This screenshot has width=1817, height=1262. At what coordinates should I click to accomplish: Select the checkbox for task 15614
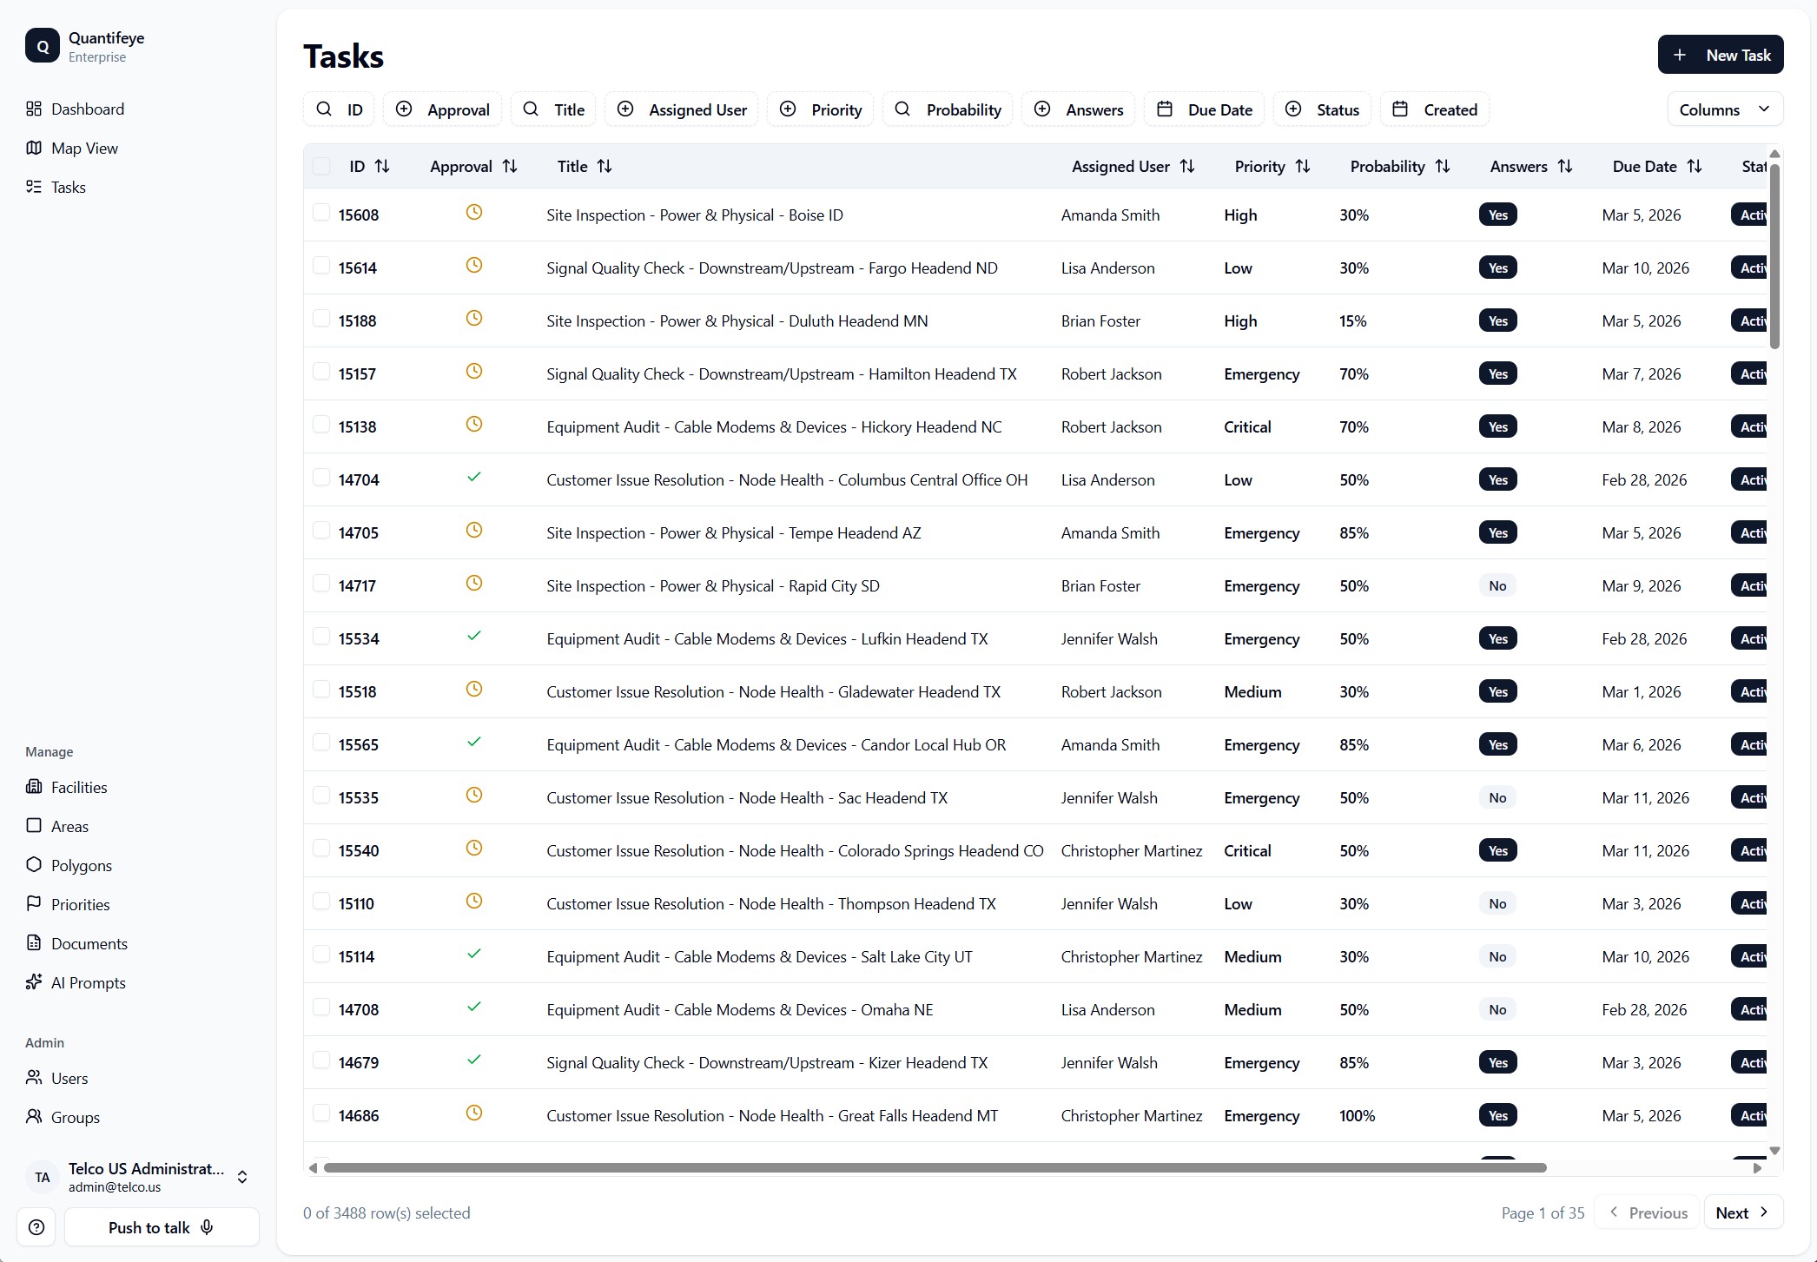[321, 266]
